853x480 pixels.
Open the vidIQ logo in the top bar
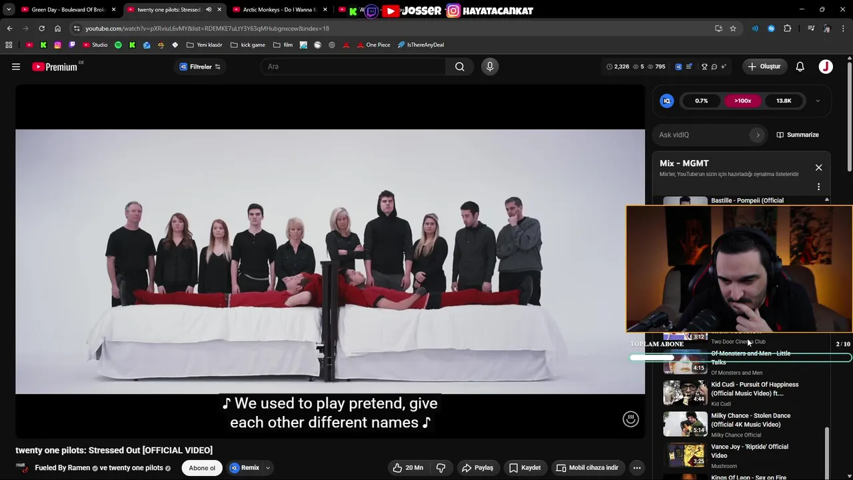click(x=678, y=67)
